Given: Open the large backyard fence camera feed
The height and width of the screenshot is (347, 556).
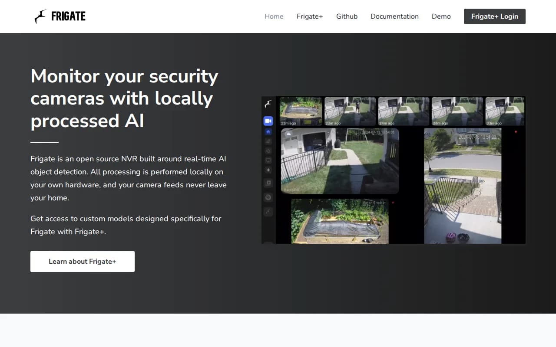Looking at the screenshot, I should (340, 161).
